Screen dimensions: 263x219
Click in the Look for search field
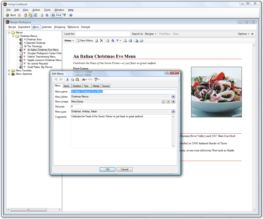(103, 34)
